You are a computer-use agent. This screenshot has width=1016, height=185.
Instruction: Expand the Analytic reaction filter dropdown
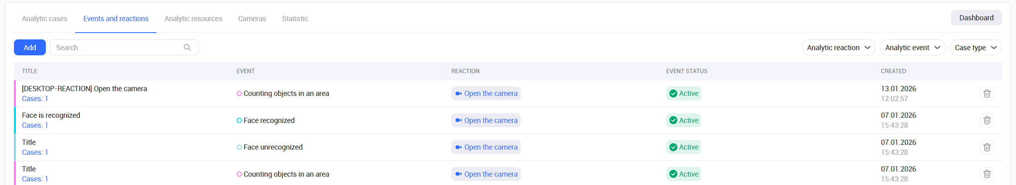838,48
